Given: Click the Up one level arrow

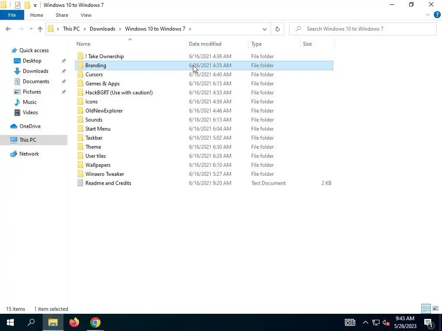Looking at the screenshot, I should (x=40, y=29).
